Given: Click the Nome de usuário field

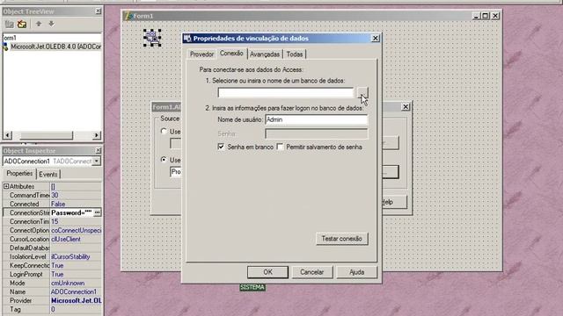Looking at the screenshot, I should (317, 119).
